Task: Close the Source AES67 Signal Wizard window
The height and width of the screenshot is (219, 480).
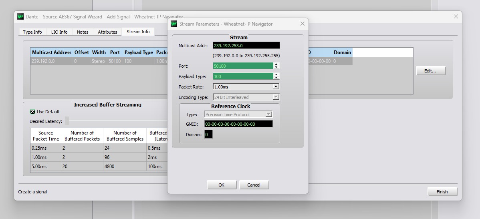Action: [456, 16]
